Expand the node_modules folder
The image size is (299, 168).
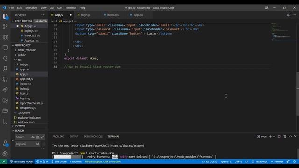(15, 50)
